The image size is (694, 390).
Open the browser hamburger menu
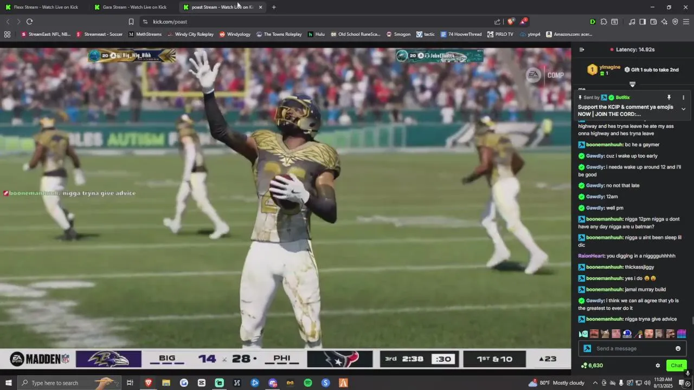pyautogui.click(x=686, y=22)
